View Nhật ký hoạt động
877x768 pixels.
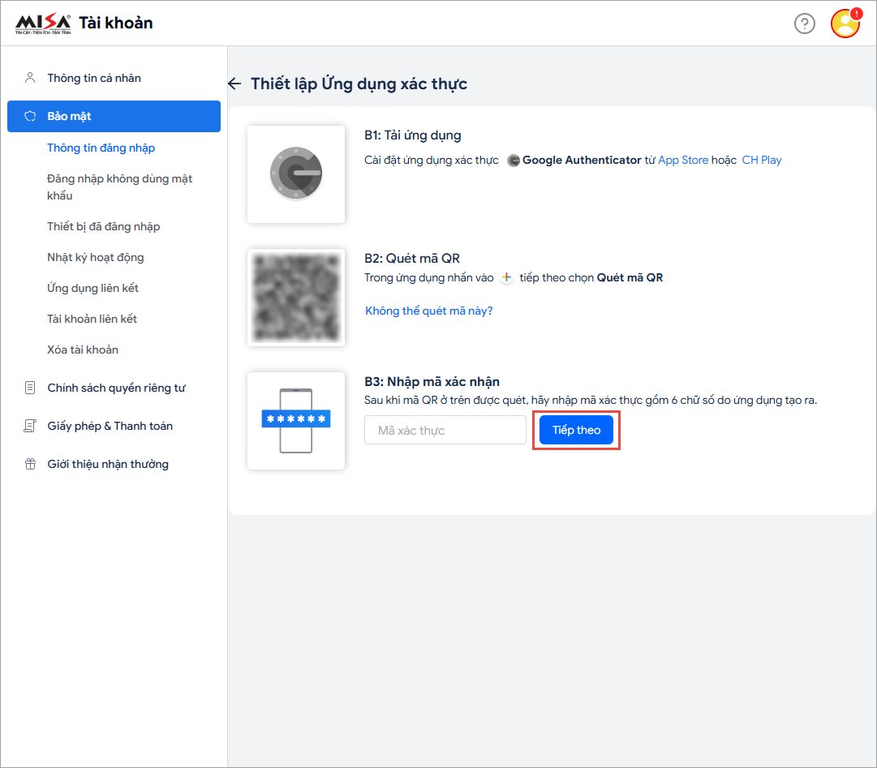(95, 257)
